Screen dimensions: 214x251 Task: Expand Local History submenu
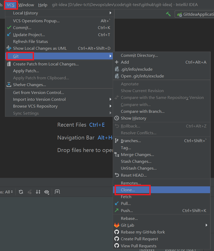pos(60,13)
